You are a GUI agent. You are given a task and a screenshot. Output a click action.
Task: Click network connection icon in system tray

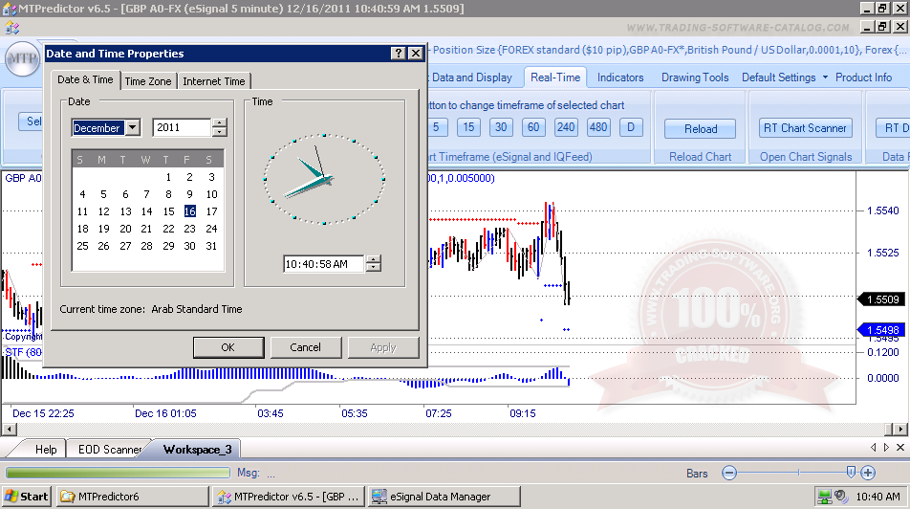point(824,496)
